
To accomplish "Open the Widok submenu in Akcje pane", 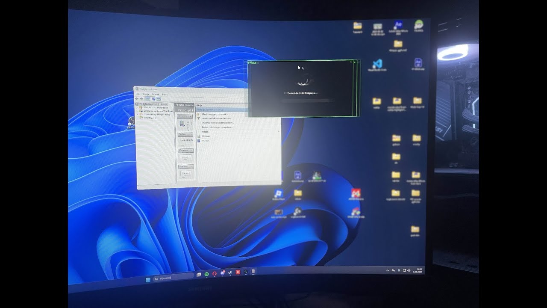I will (205, 132).
